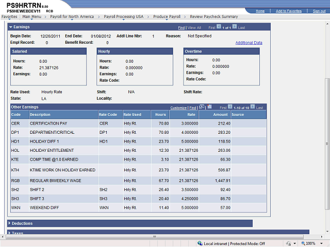Open the security lock dropdown arrow
This screenshot has width=330, height=247.
point(294,243)
